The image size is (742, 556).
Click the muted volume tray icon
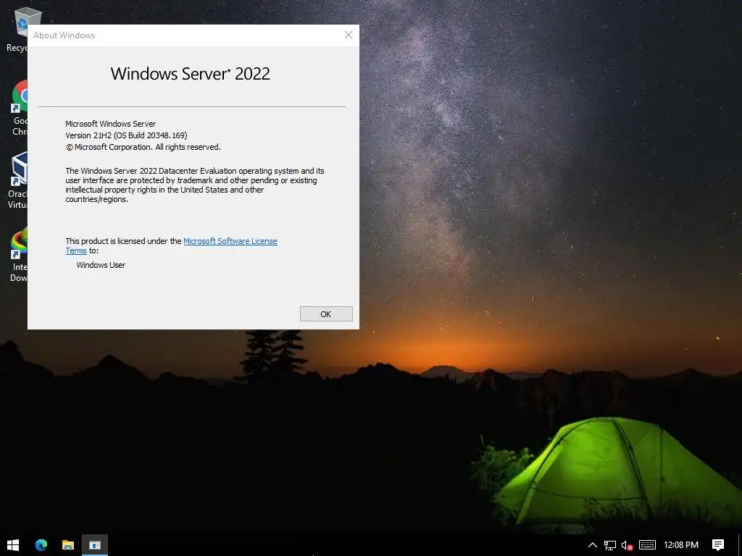pyautogui.click(x=627, y=545)
